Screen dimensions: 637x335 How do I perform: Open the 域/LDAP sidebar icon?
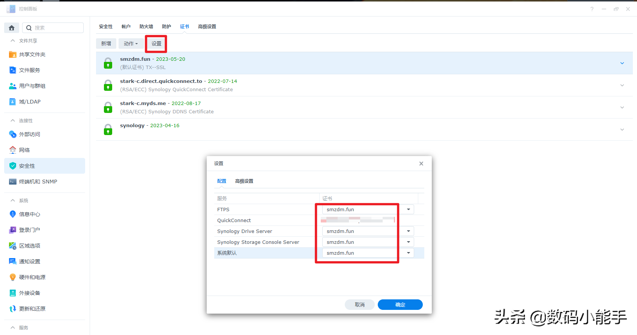tap(13, 102)
